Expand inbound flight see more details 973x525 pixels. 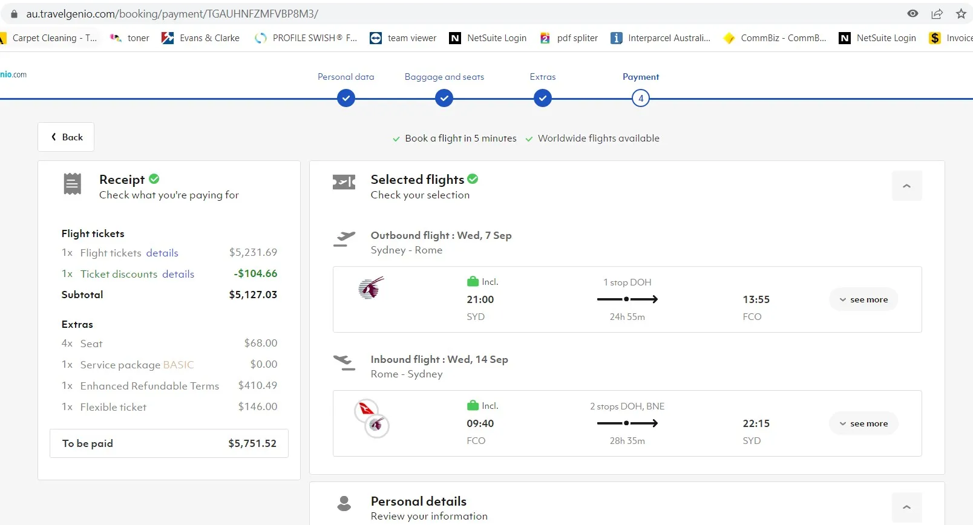click(x=863, y=423)
